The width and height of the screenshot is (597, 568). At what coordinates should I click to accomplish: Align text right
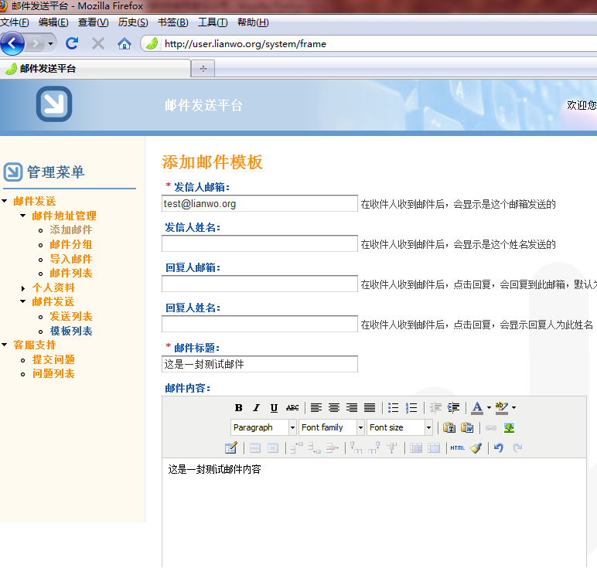(x=352, y=408)
